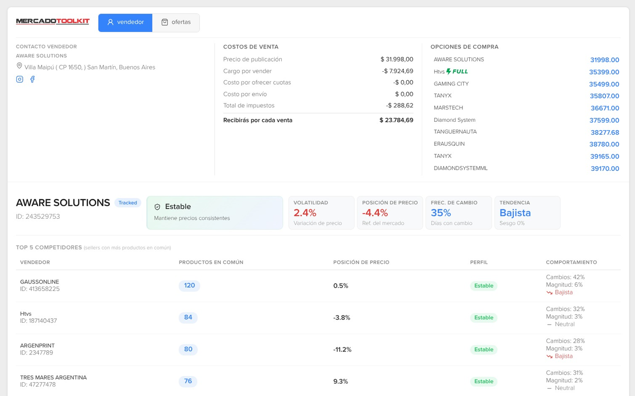Image resolution: width=635 pixels, height=396 pixels.
Task: Open TANGUERNAUTA price 38277.68 link
Action: coord(605,132)
